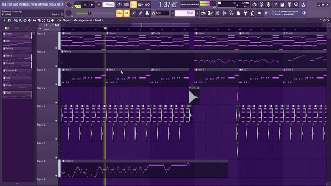Click the undo history icon
This screenshot has height=186, width=331.
click(x=254, y=5)
